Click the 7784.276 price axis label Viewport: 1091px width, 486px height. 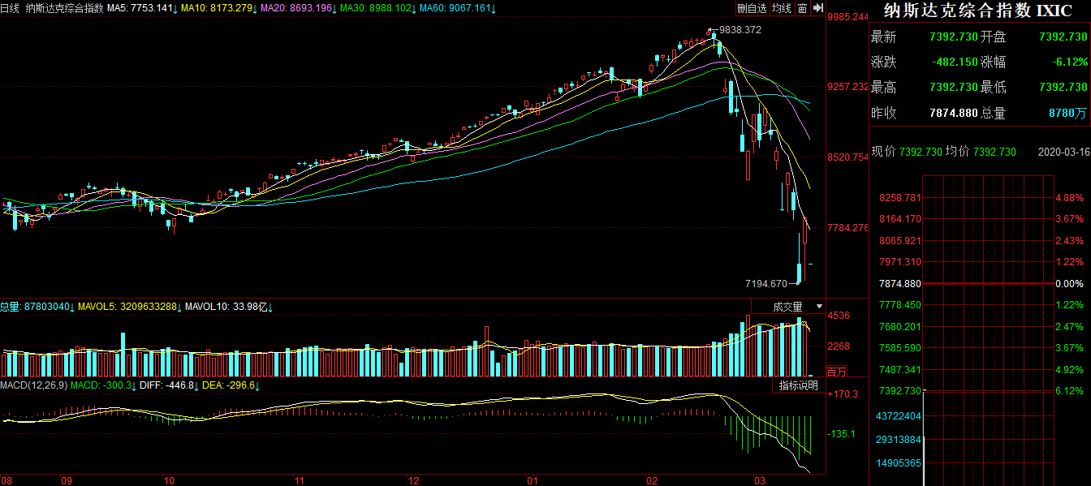click(x=847, y=228)
